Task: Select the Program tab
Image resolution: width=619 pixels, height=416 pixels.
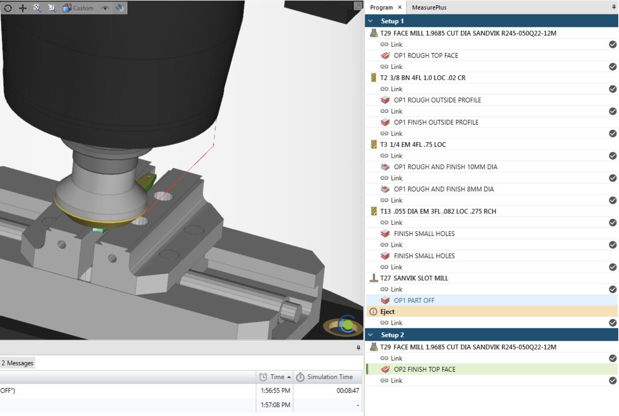Action: (381, 7)
